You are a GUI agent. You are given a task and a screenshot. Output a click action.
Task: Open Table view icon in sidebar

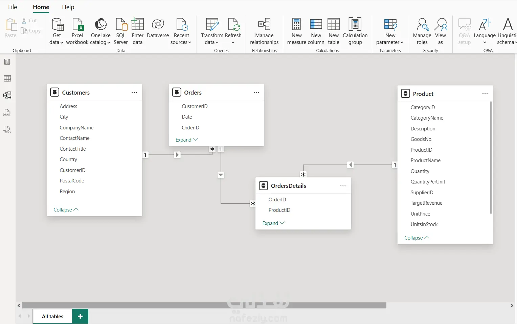click(7, 78)
